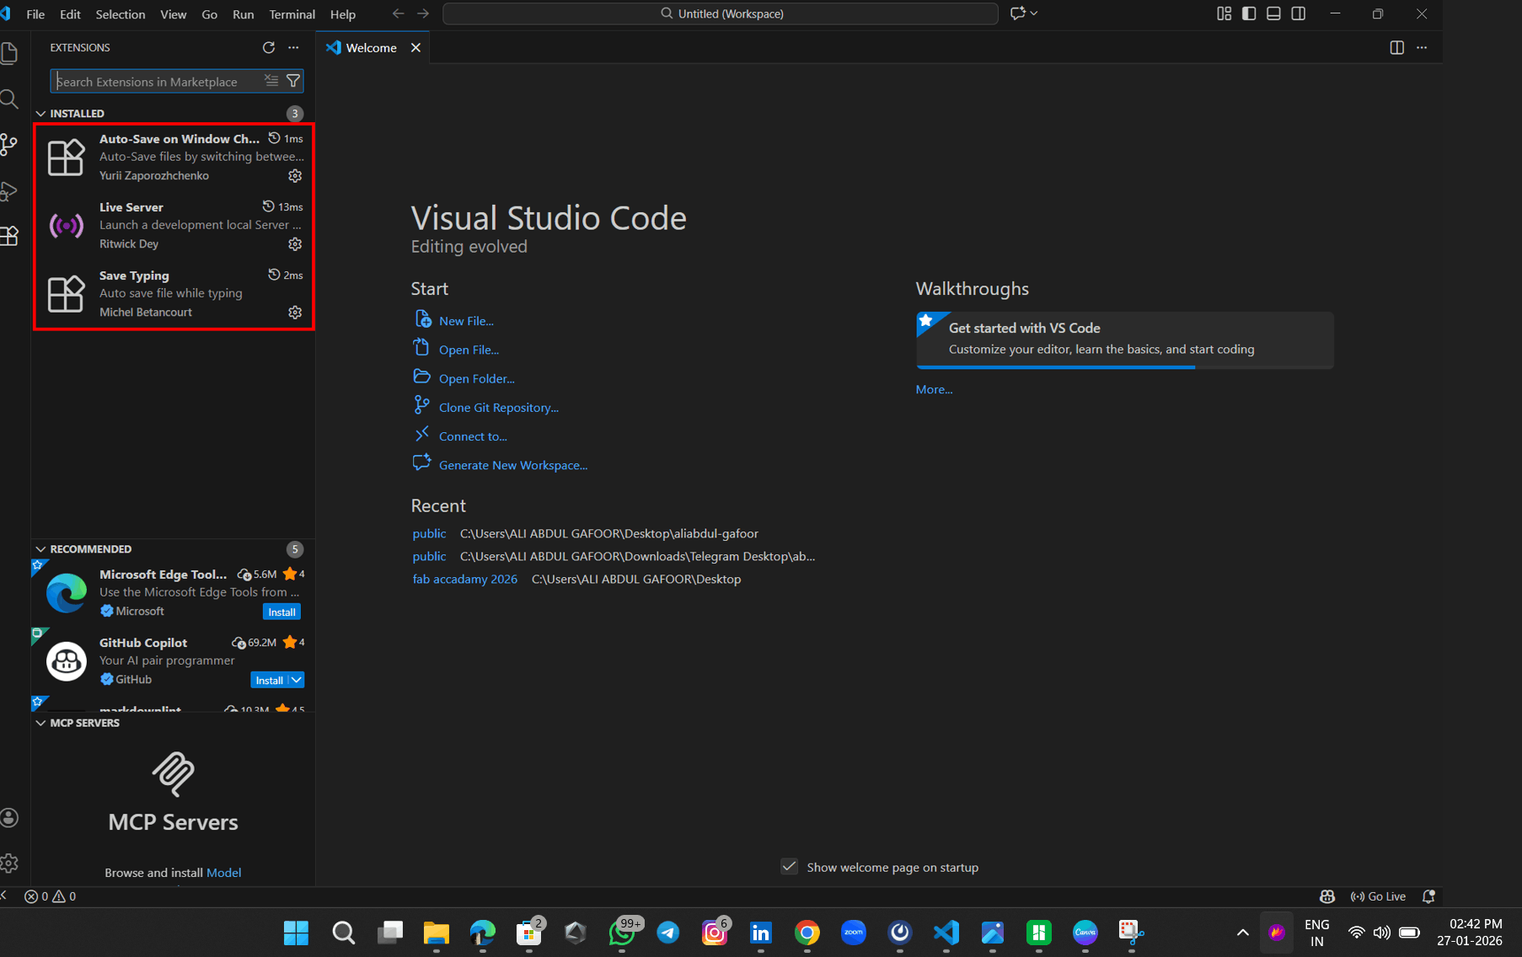Open Copilot status in the status bar

click(1327, 896)
